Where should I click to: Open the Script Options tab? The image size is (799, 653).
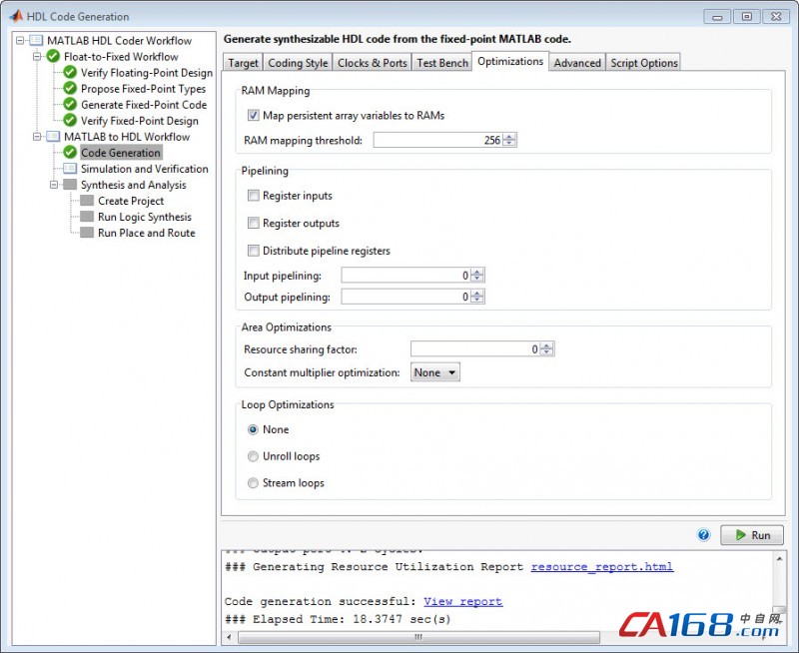[x=644, y=63]
